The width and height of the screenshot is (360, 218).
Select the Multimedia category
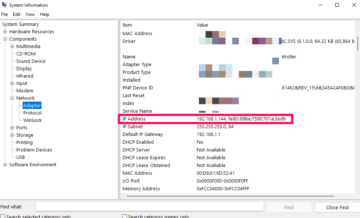coord(28,47)
